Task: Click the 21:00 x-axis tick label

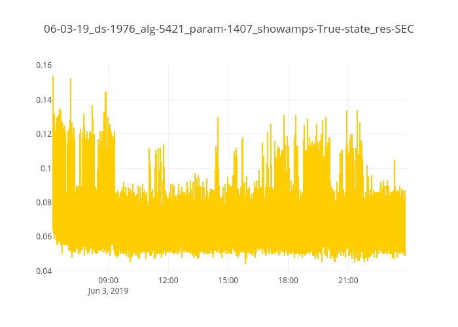Action: click(348, 281)
